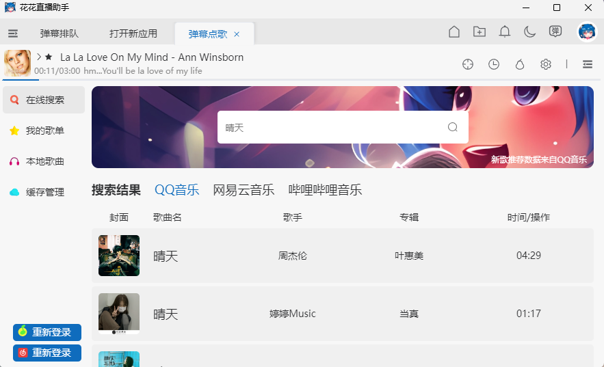The height and width of the screenshot is (367, 604).
Task: Open the hamburger menu beside 弹幕排队
Action: 13,33
